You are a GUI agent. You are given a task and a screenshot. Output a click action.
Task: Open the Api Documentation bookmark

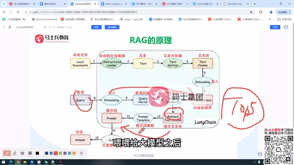tap(45, 19)
